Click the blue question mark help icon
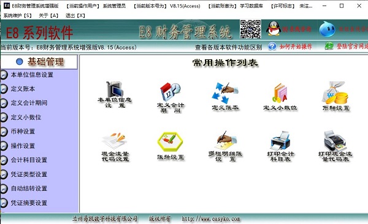This screenshot has height=224, width=368. click(272, 47)
